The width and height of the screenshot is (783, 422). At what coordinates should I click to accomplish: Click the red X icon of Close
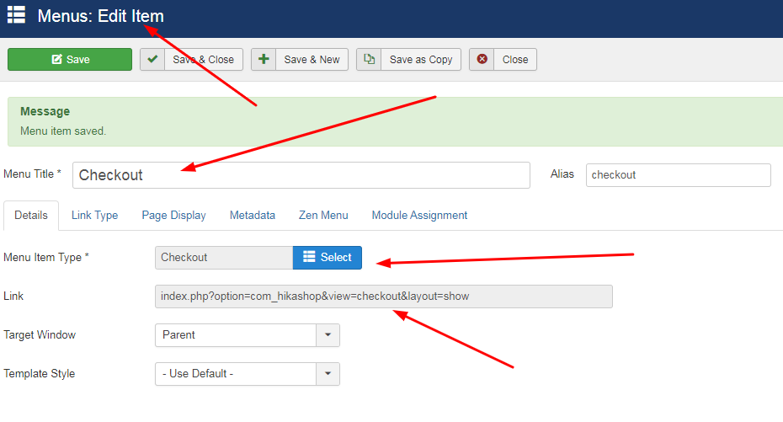point(482,60)
